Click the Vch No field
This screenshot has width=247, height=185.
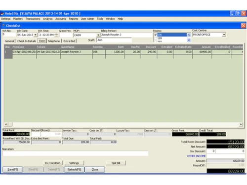click(9, 35)
